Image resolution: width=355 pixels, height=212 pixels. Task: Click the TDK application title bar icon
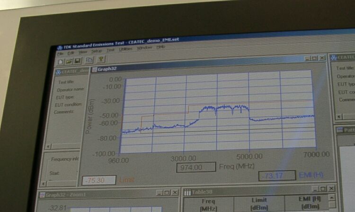tap(60, 47)
